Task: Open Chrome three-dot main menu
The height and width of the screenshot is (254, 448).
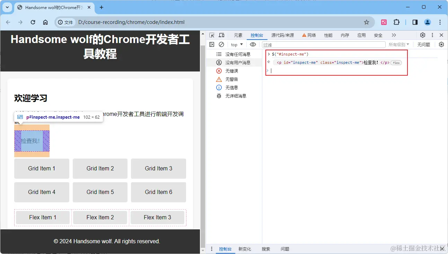Action: tap(440, 22)
